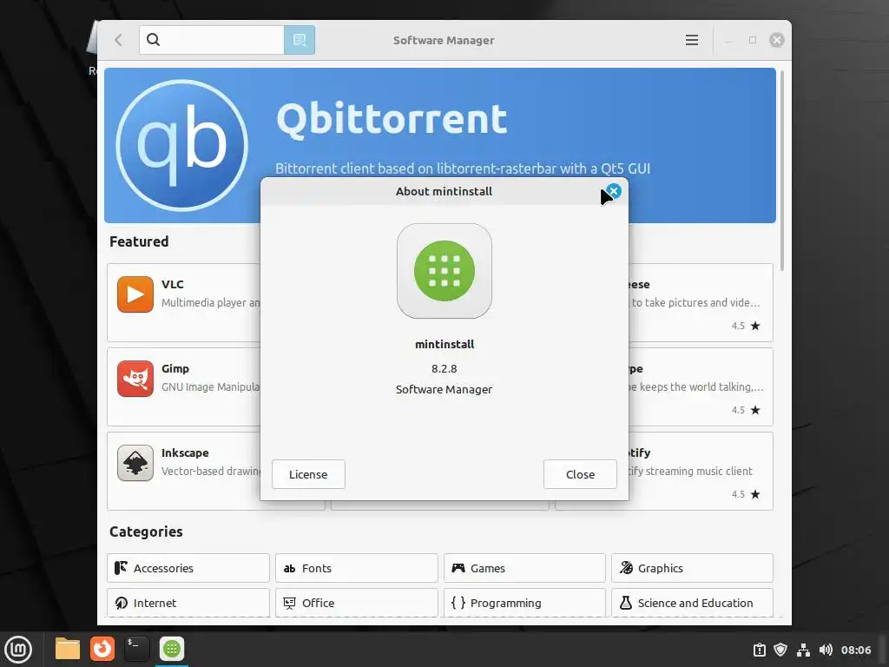Open the hamburger menu
889x667 pixels.
coord(691,40)
